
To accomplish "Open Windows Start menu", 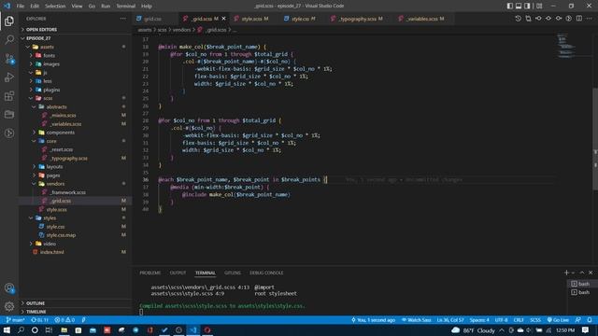I will point(7,329).
